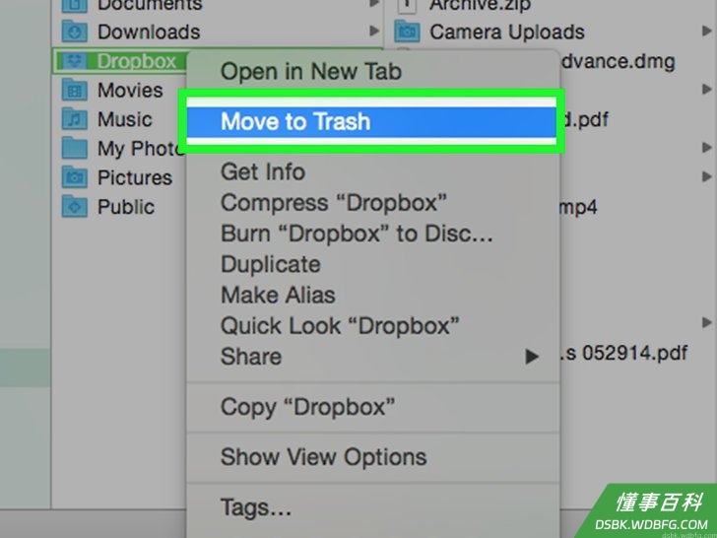Click the Downloads folder name
The image size is (717, 538).
click(x=149, y=32)
